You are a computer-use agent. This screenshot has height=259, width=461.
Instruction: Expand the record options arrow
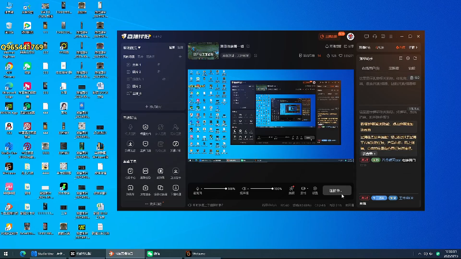pyautogui.click(x=307, y=189)
